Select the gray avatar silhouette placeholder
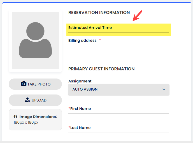 point(35,41)
